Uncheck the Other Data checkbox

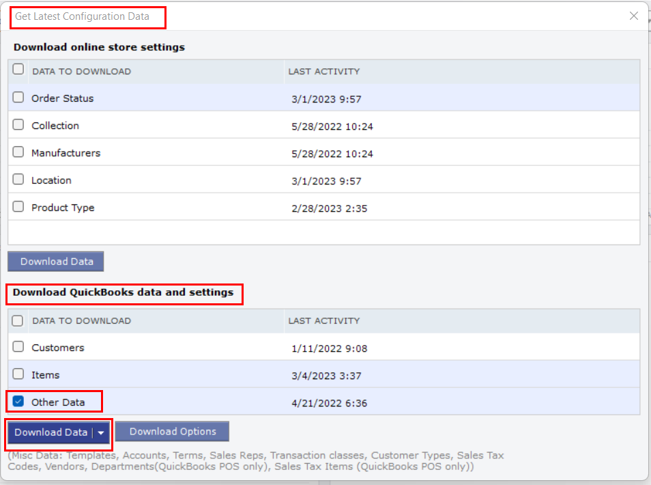(18, 402)
